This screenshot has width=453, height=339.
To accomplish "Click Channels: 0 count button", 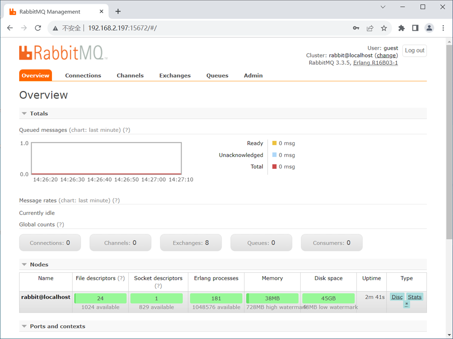I will [120, 243].
